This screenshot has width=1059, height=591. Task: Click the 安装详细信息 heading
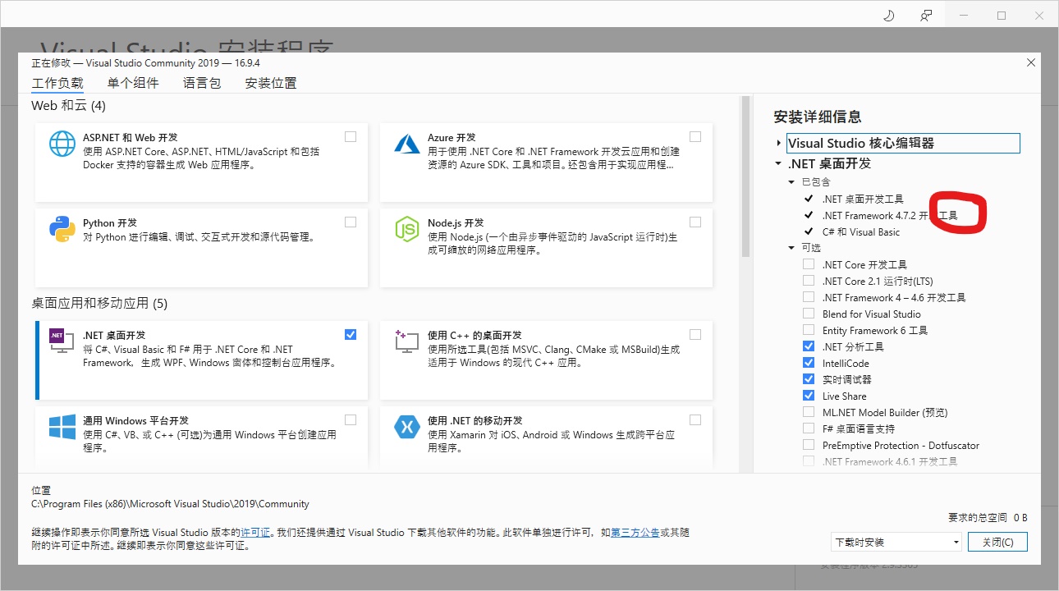(x=818, y=117)
